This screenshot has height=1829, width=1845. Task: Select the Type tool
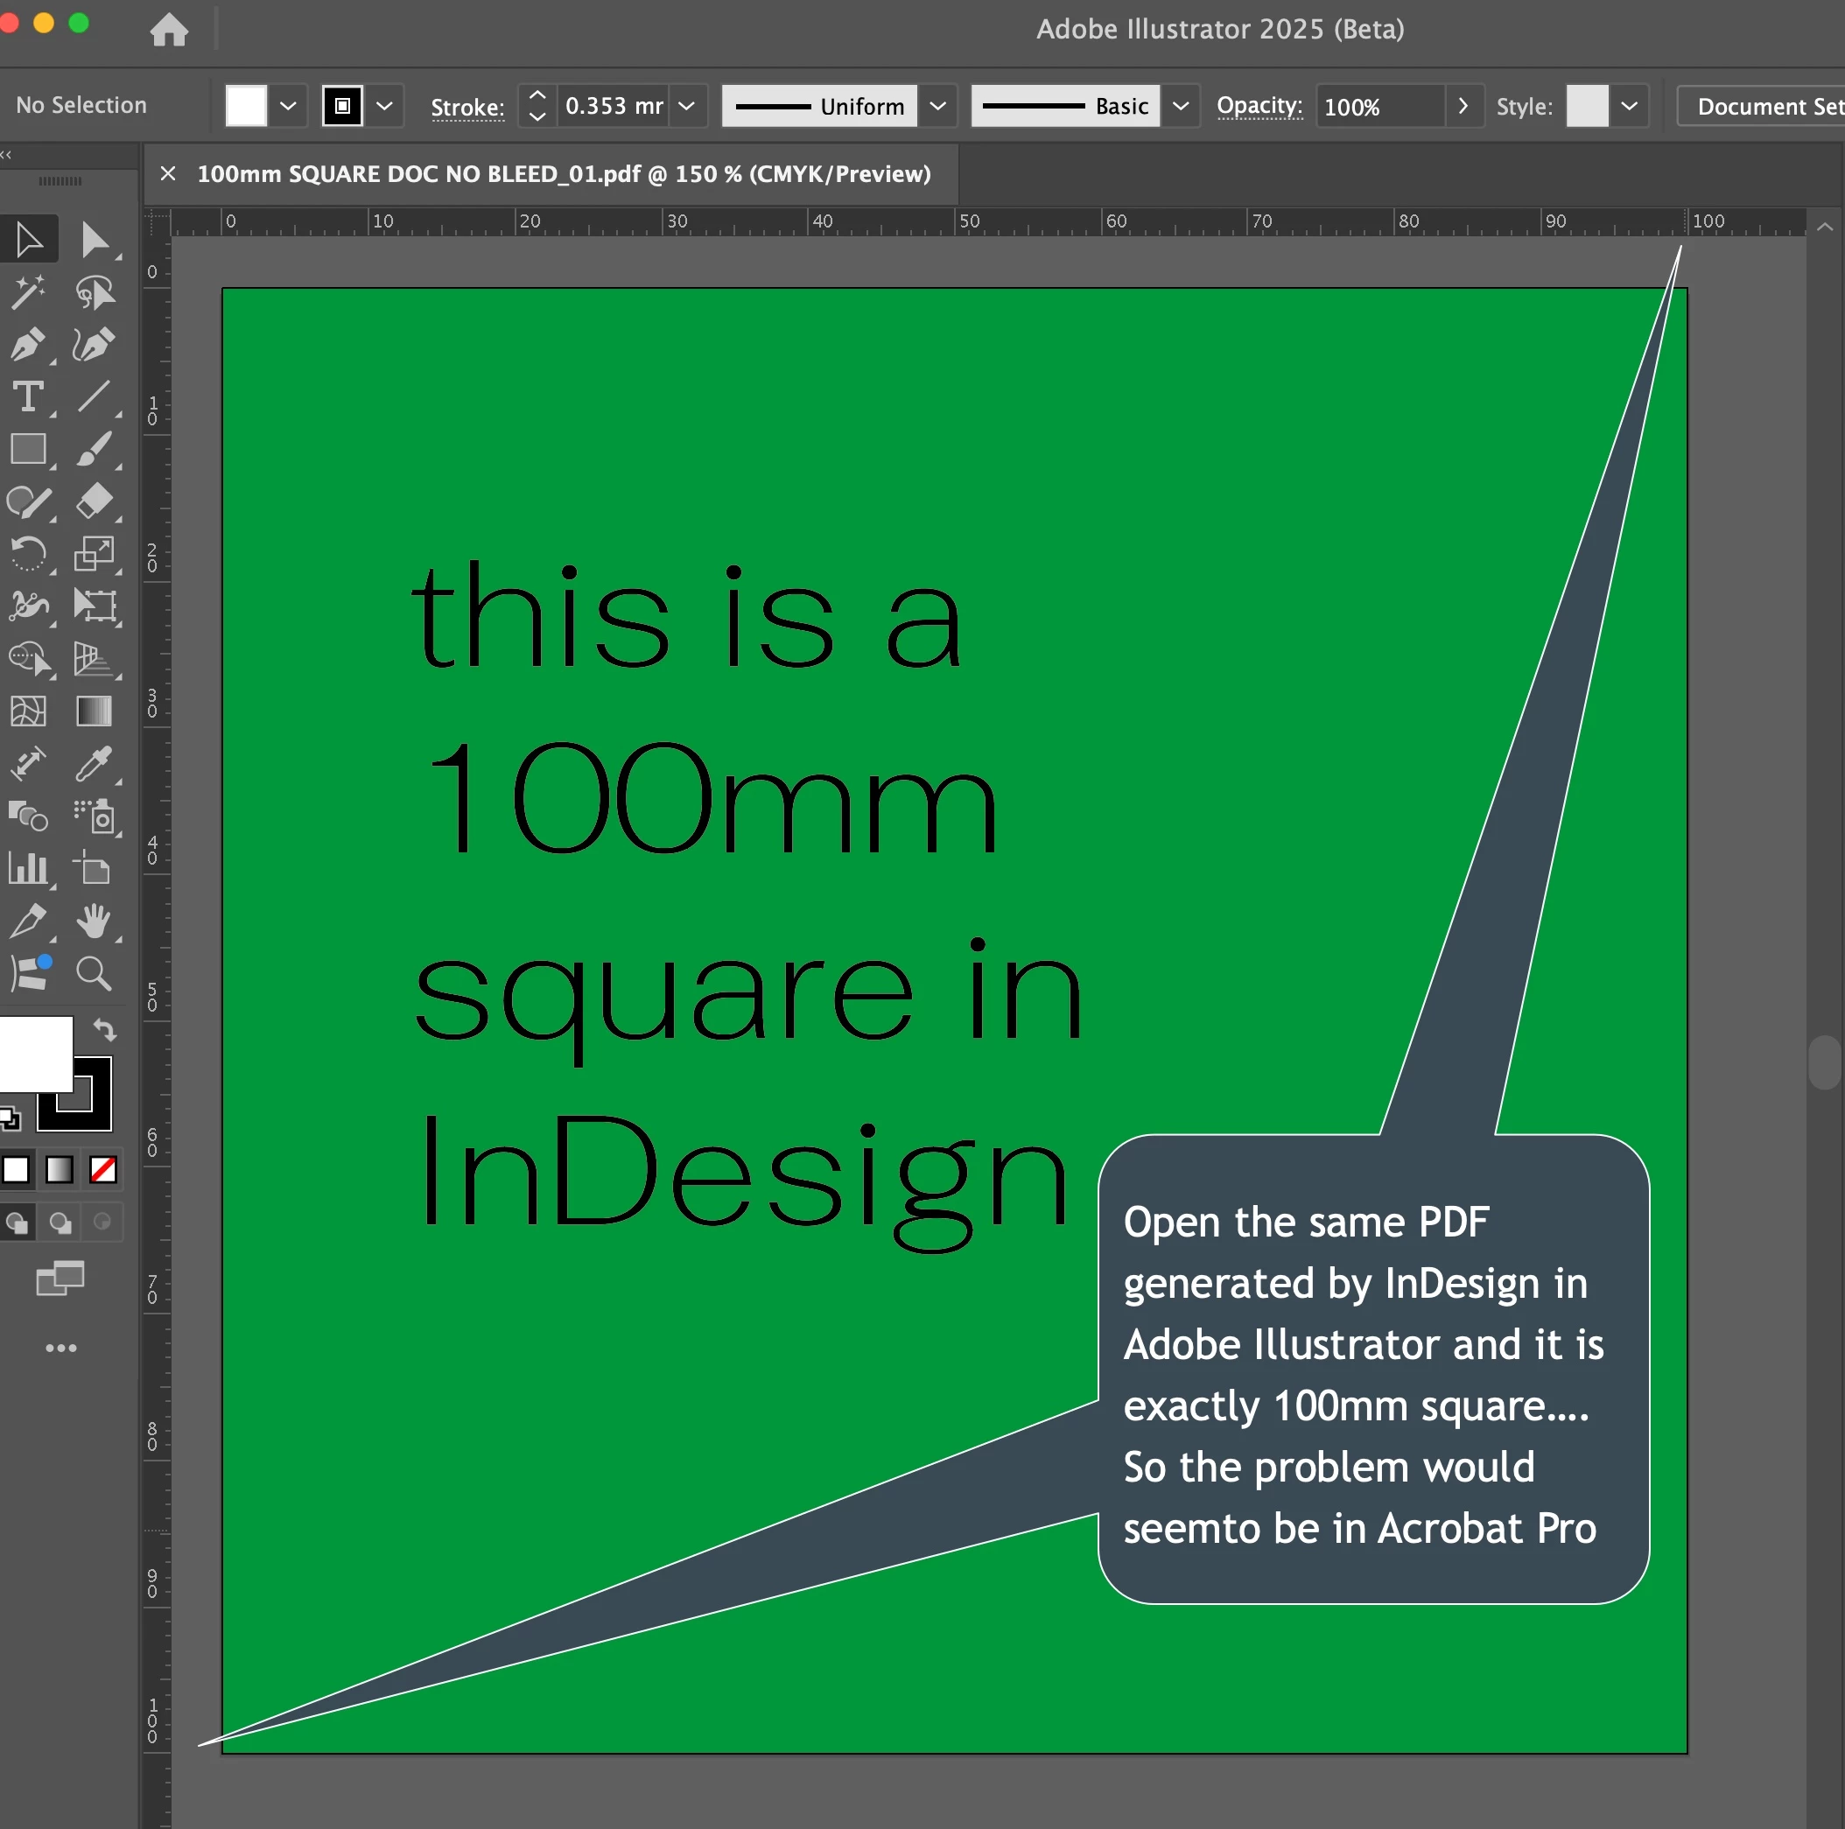[28, 397]
